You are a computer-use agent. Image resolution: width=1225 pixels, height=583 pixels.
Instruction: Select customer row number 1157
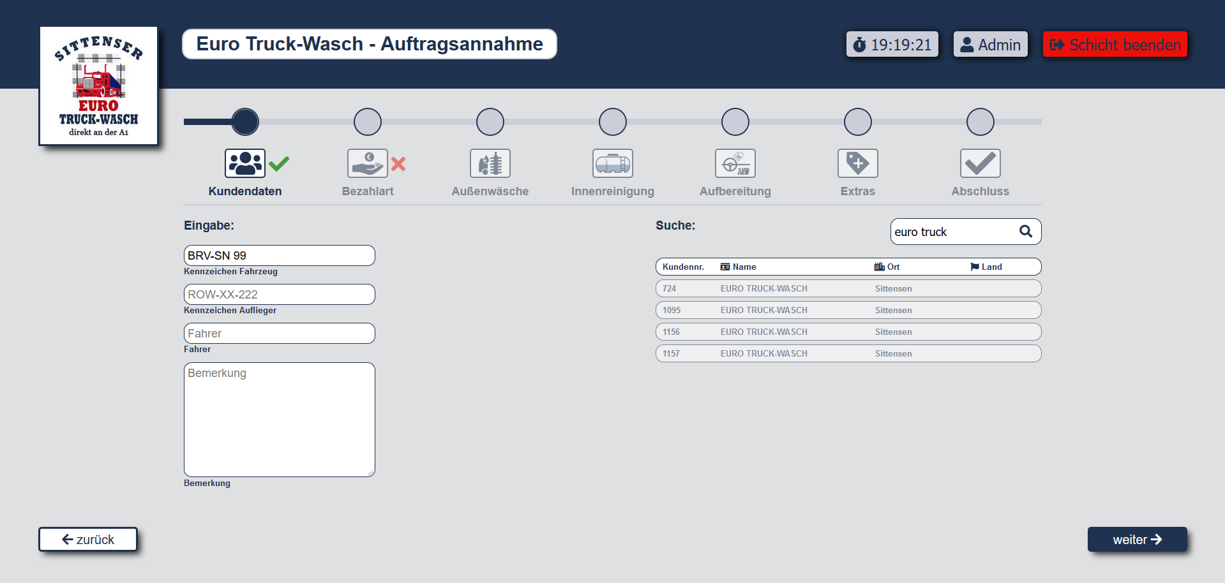(x=848, y=353)
